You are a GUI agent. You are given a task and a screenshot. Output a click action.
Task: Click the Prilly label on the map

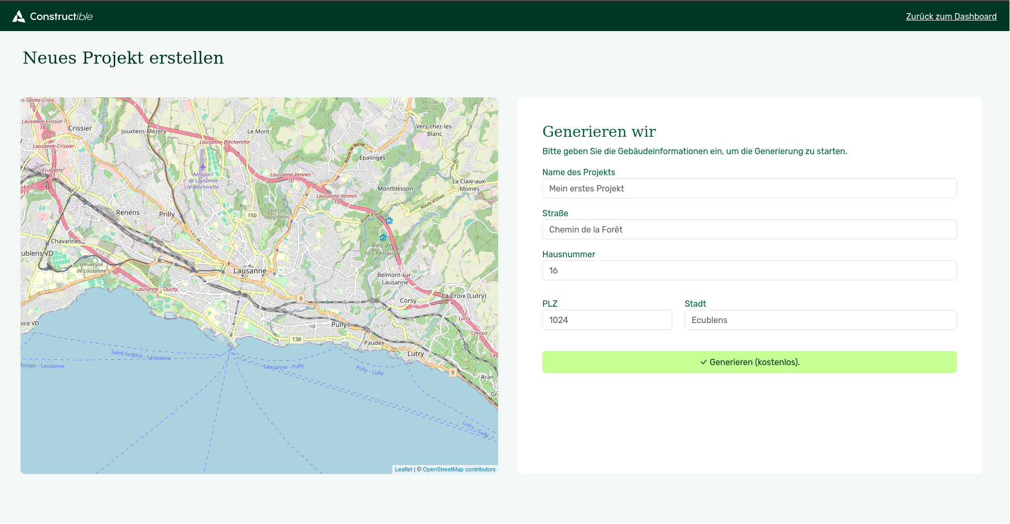167,215
